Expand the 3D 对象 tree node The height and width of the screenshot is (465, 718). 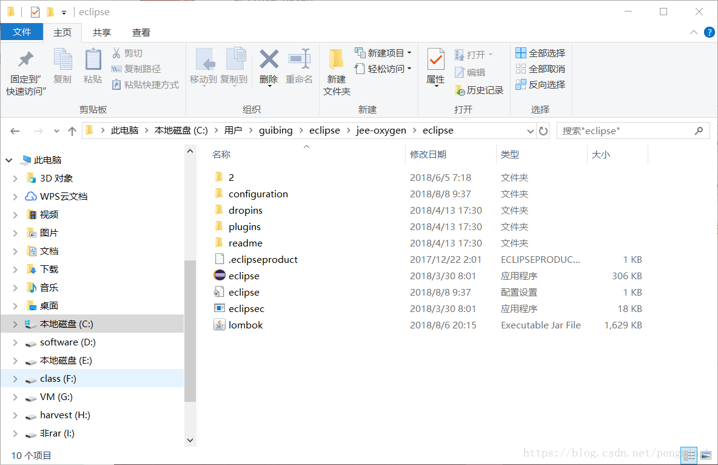click(x=15, y=178)
